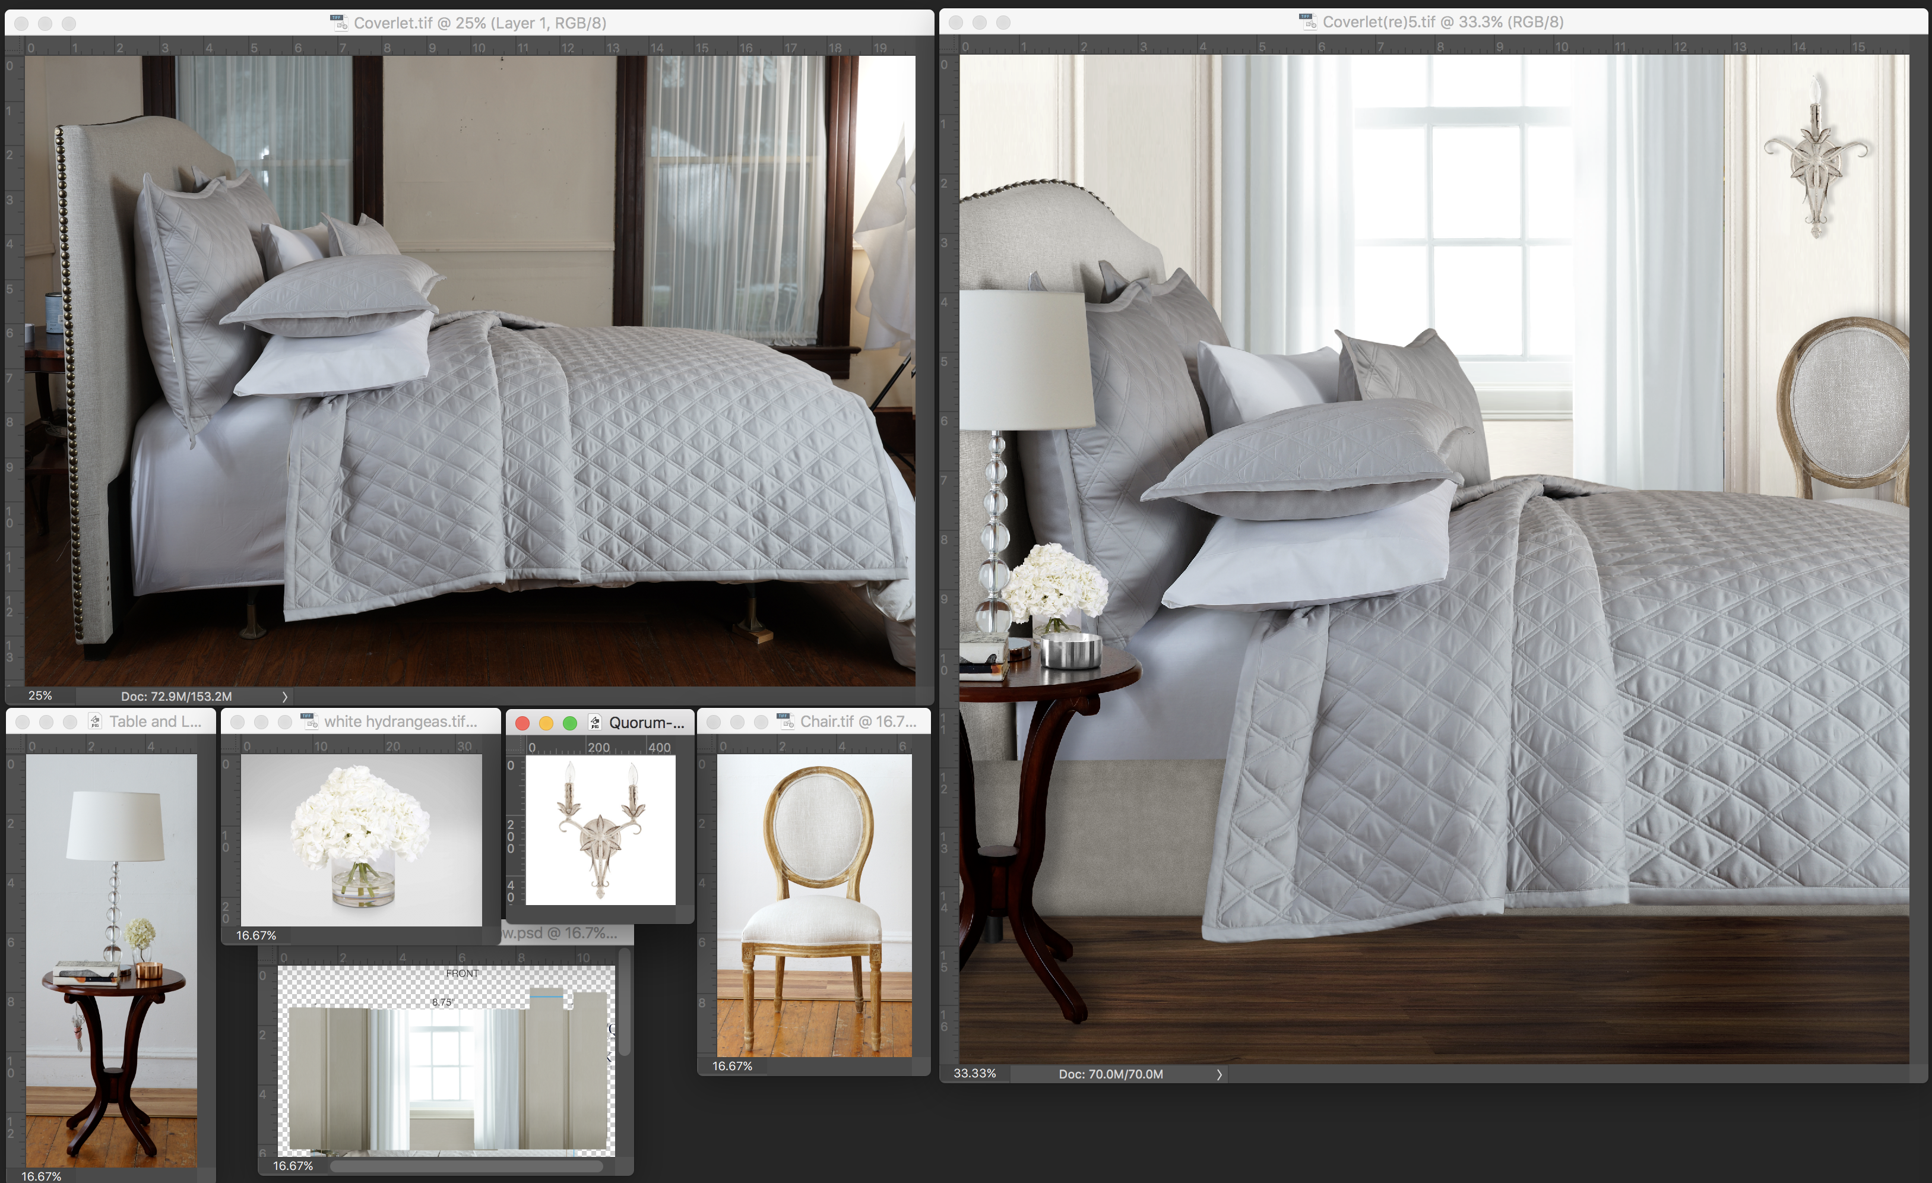Image resolution: width=1932 pixels, height=1183 pixels.
Task: Close the Quorum window with the red button
Action: [x=522, y=723]
